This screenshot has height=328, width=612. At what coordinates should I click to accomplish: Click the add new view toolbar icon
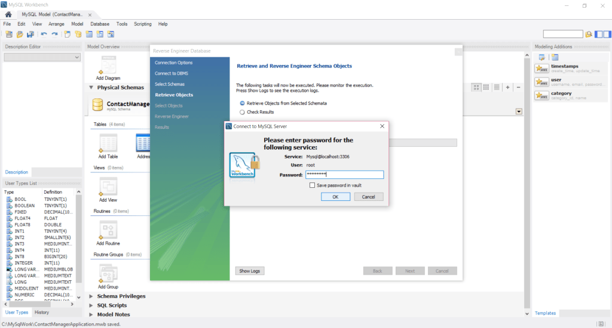click(100, 35)
